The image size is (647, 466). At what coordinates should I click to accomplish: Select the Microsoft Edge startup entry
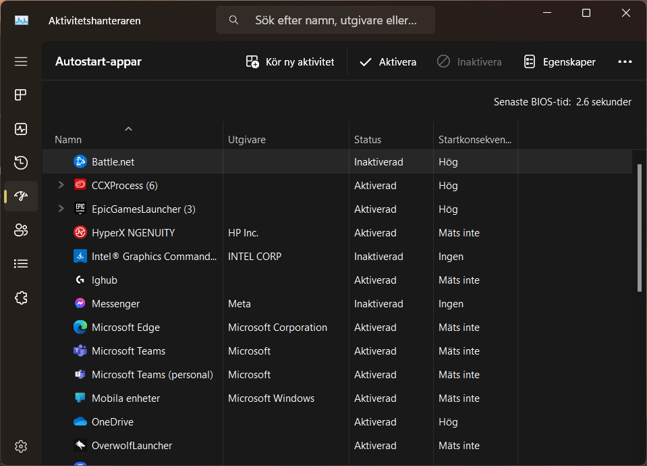click(125, 328)
